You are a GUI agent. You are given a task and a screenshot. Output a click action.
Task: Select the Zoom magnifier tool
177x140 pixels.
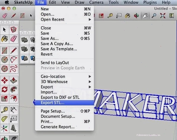coord(154,15)
